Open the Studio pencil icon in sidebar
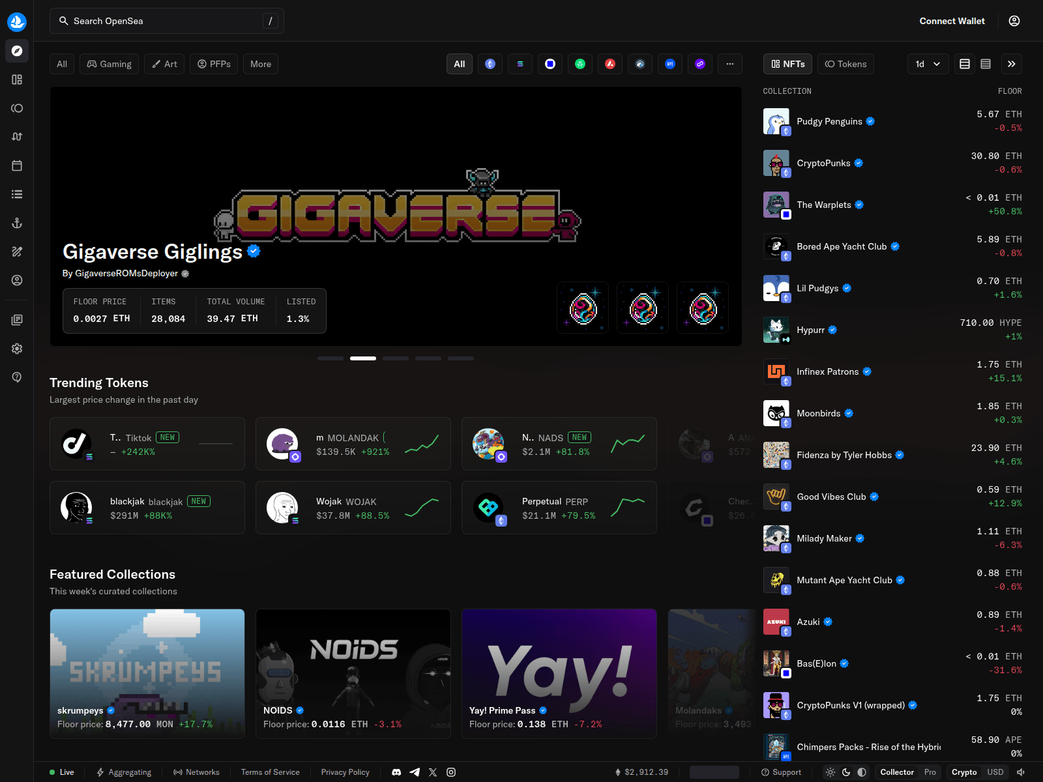 pyautogui.click(x=17, y=252)
